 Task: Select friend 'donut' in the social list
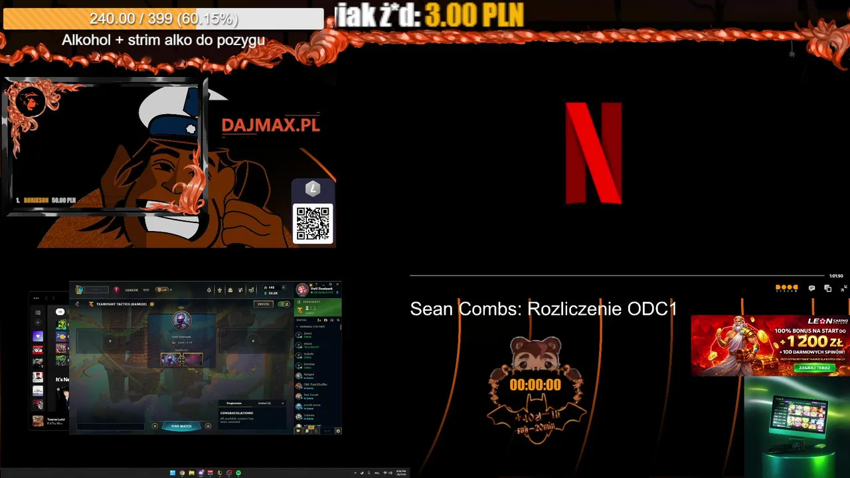click(x=318, y=335)
